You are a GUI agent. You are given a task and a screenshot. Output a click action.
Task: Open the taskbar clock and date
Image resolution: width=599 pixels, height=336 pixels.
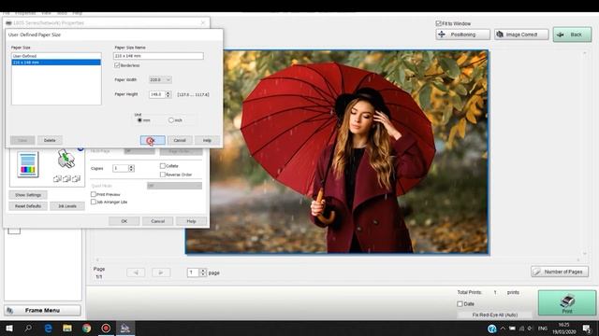(563, 329)
